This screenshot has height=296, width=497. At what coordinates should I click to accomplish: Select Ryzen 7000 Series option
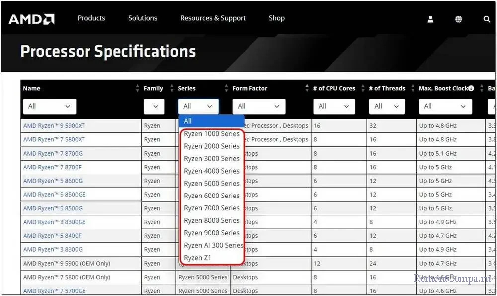[x=211, y=208]
